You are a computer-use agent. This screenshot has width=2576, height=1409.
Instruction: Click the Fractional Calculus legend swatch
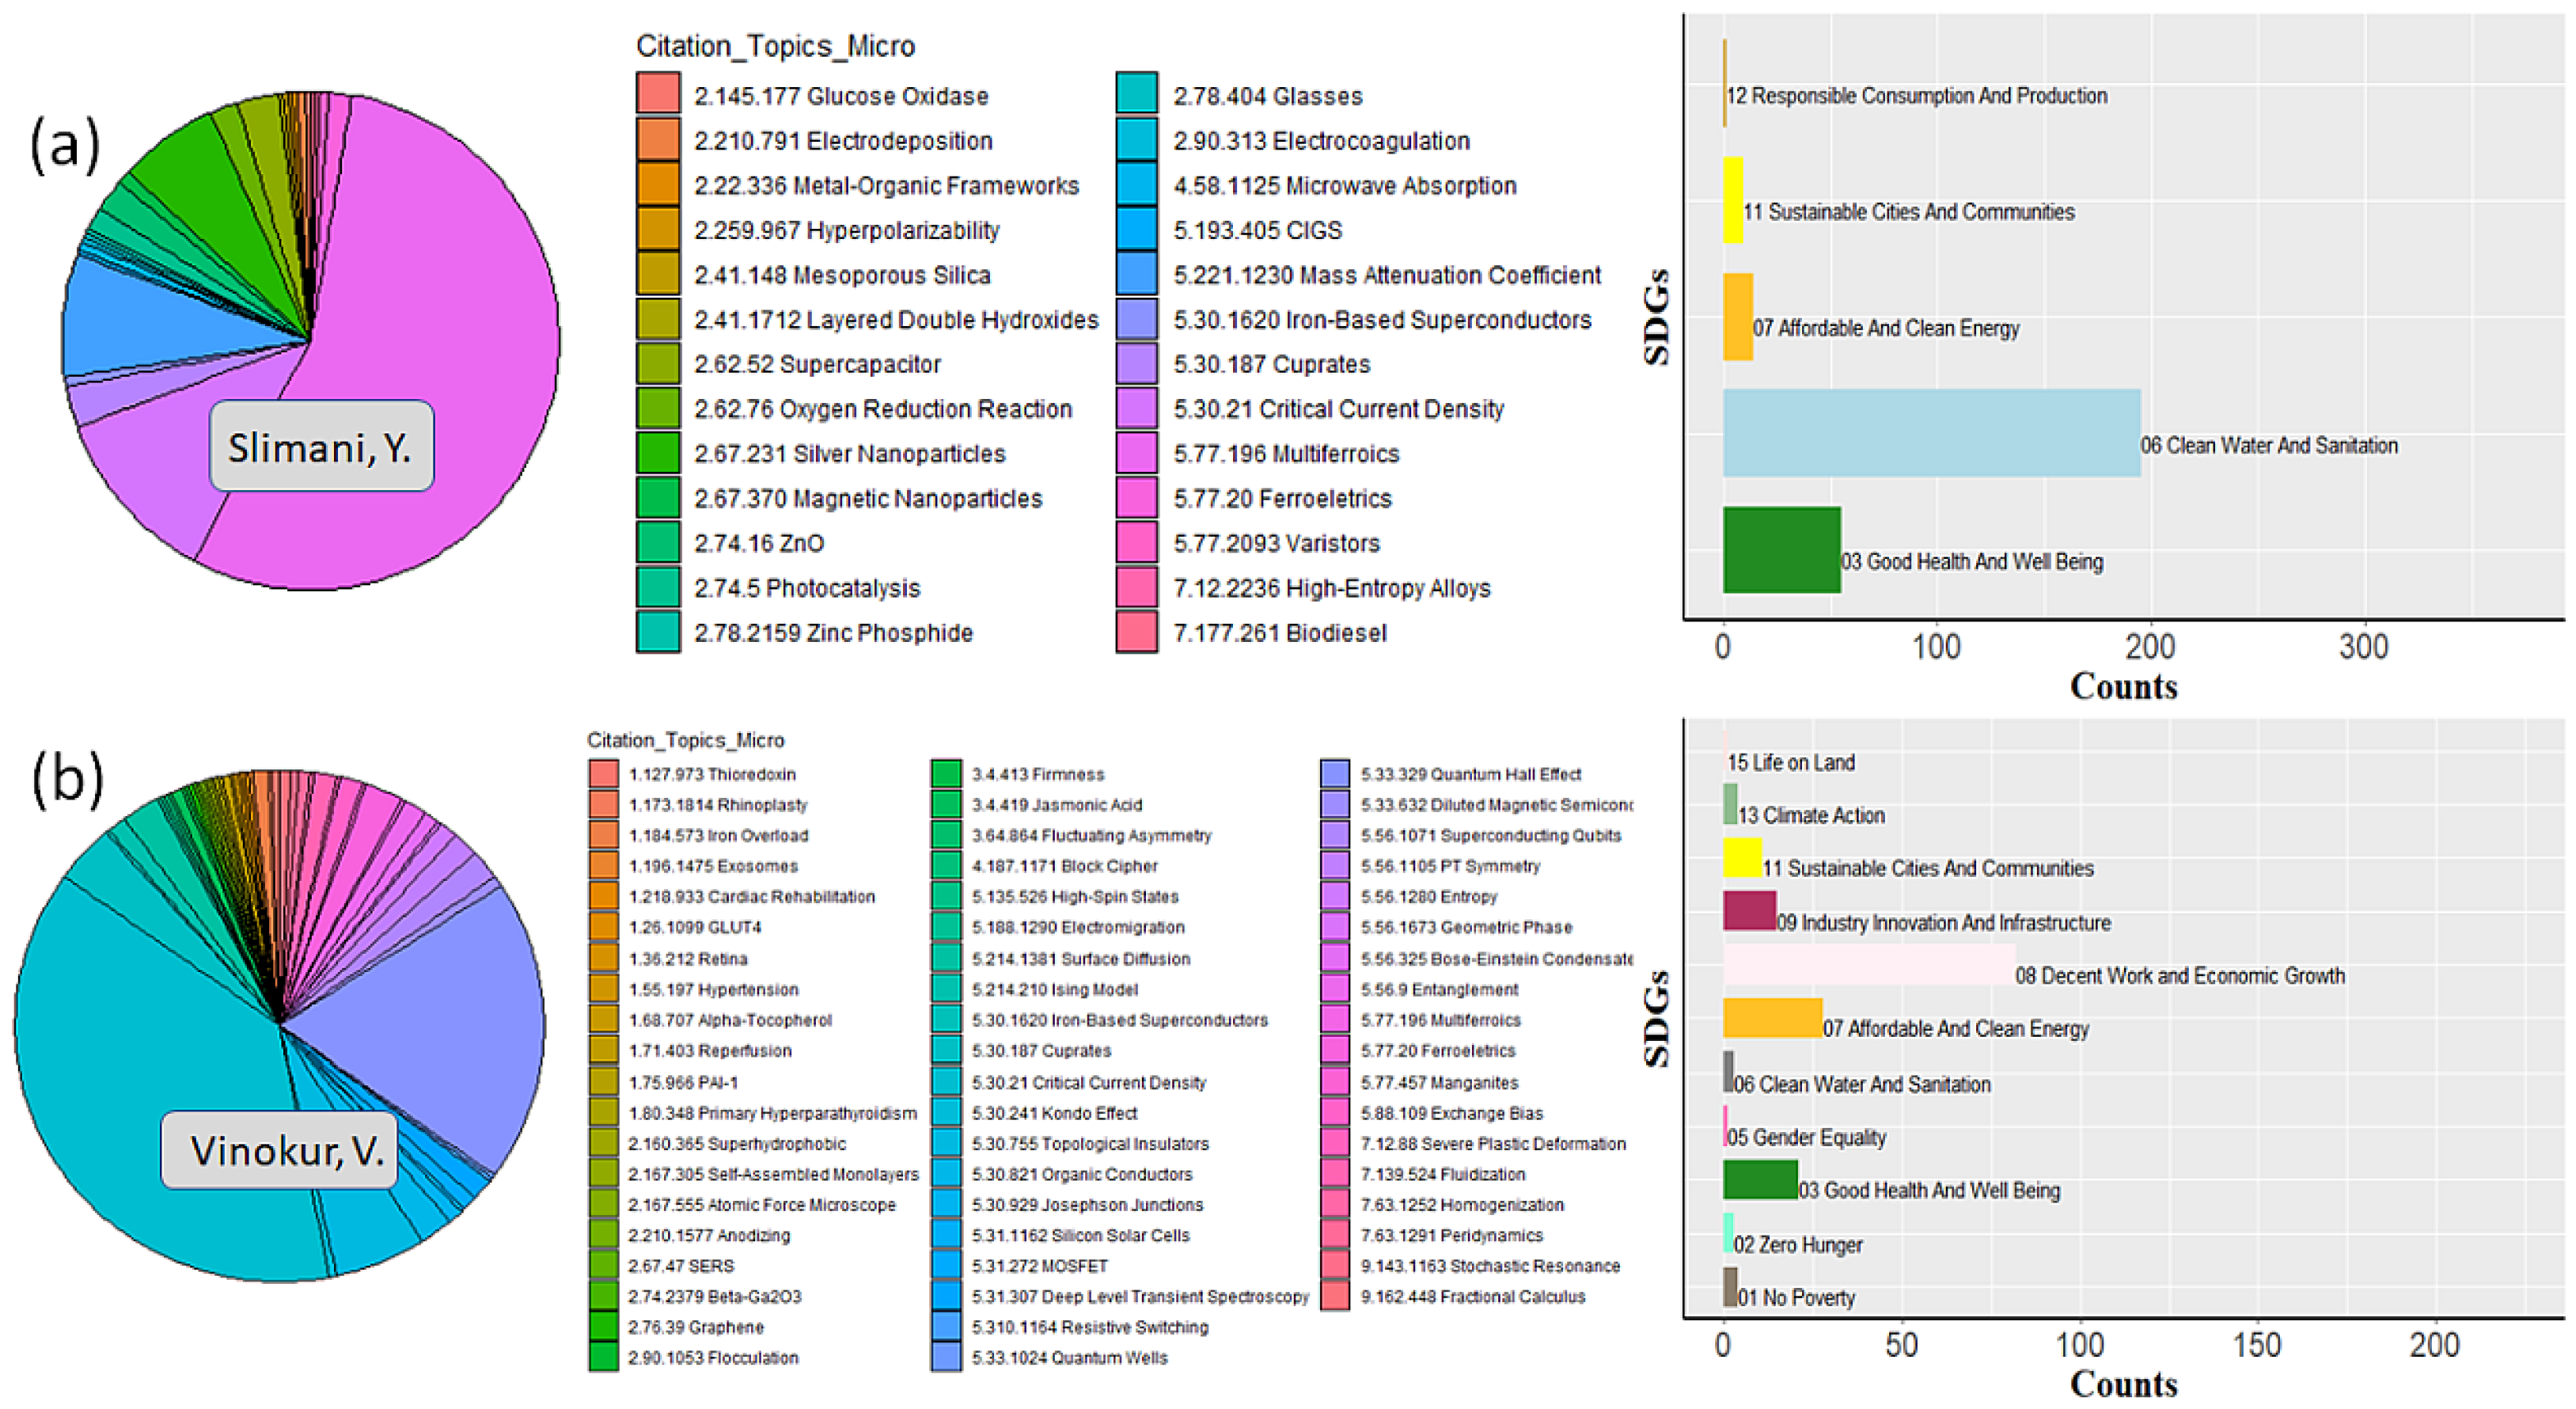click(x=1335, y=1296)
